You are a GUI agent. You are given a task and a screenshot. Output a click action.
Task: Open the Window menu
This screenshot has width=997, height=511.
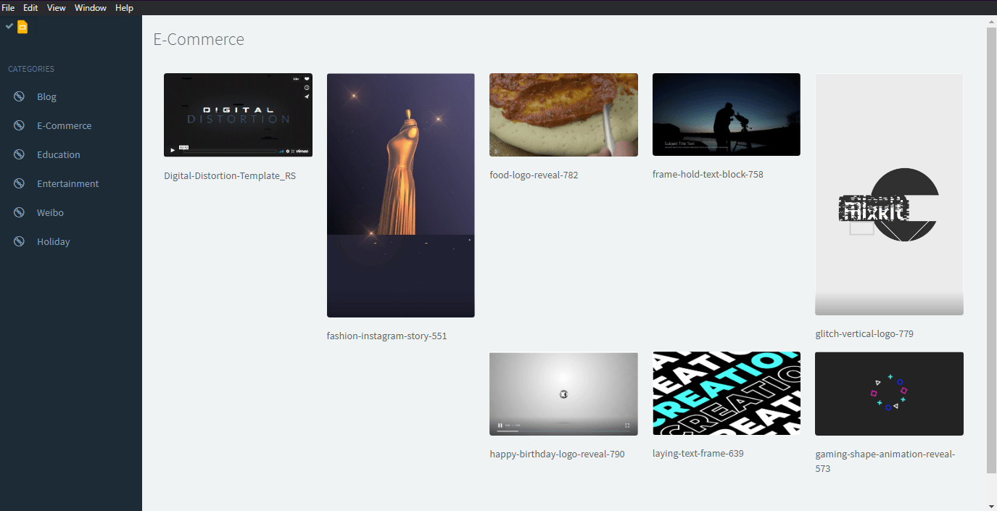(x=91, y=7)
